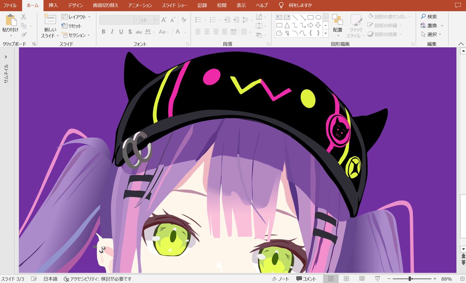Expand the thumbnail (サムネイル) pane

click(6, 57)
